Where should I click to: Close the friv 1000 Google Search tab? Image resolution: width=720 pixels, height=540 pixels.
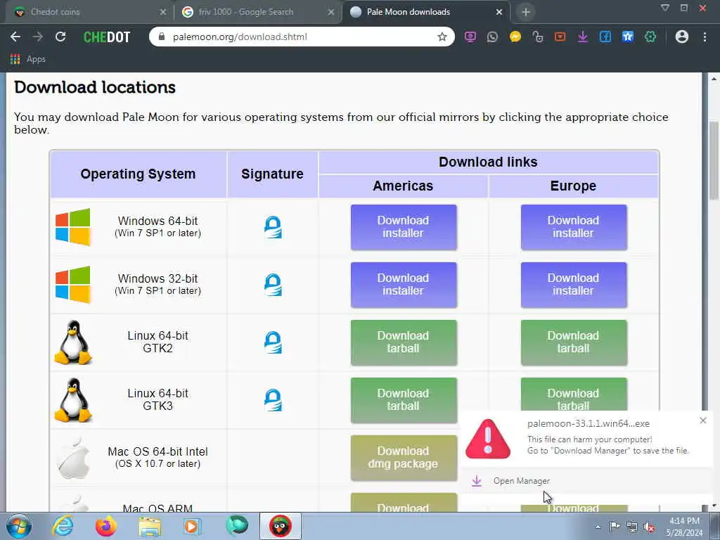click(330, 12)
